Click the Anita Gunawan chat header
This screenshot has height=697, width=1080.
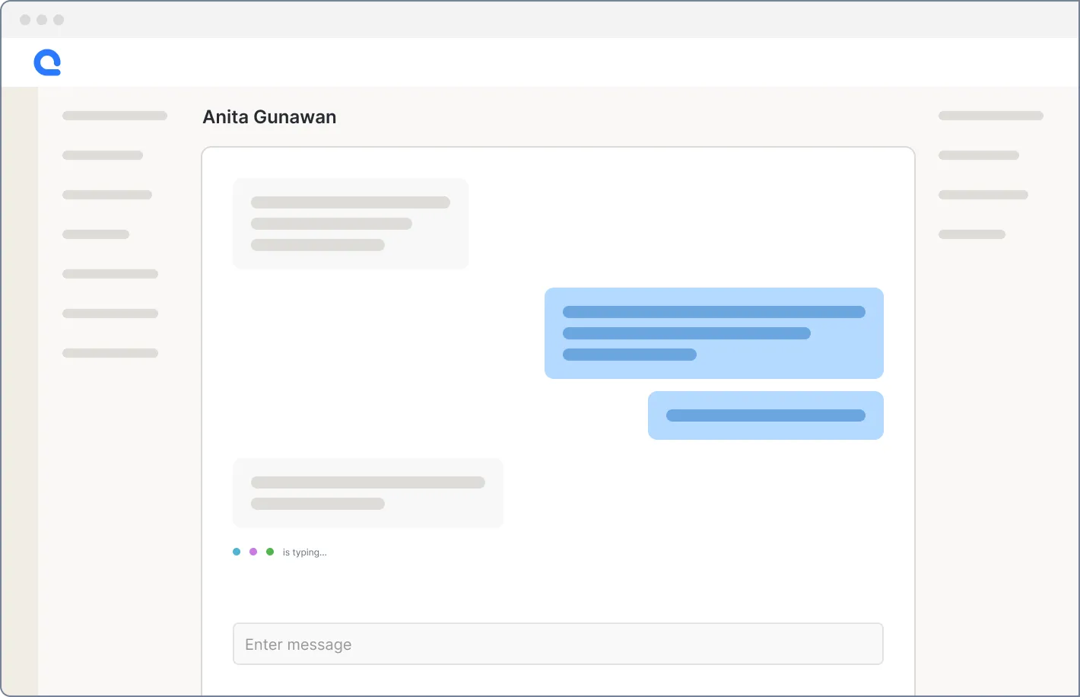coord(269,117)
